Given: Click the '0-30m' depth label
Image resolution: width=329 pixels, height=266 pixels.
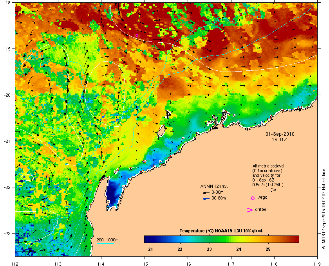Looking at the screenshot, I should [x=217, y=192].
